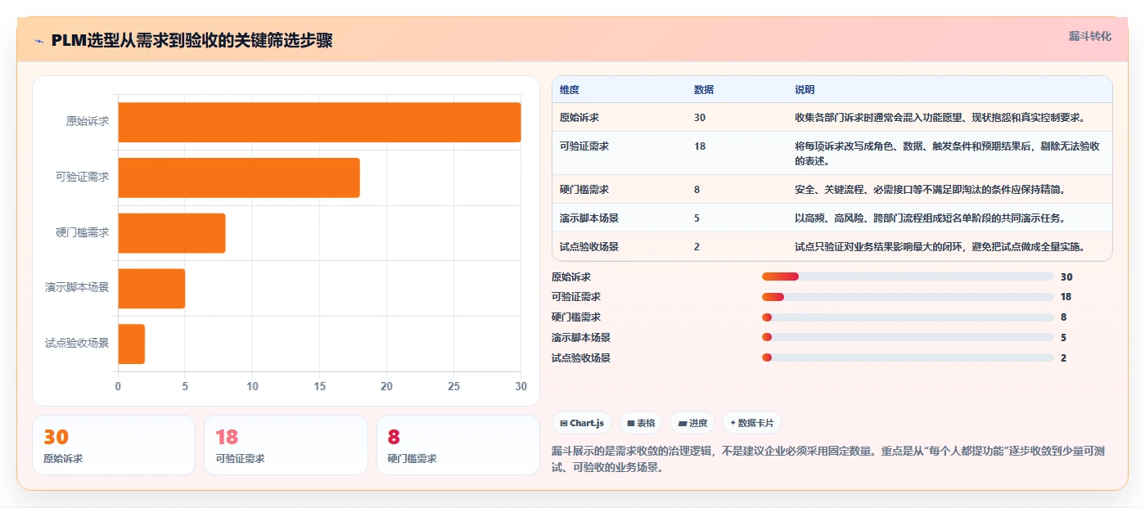This screenshot has height=508, width=1145.
Task: Select the Chart.js chip
Action: 582,423
